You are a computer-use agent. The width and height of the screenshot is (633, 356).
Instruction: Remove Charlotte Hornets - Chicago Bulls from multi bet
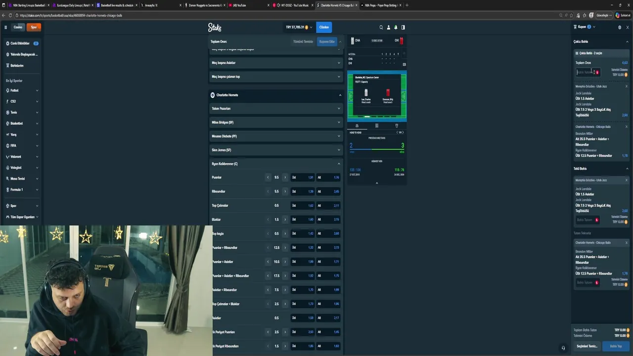(x=627, y=127)
